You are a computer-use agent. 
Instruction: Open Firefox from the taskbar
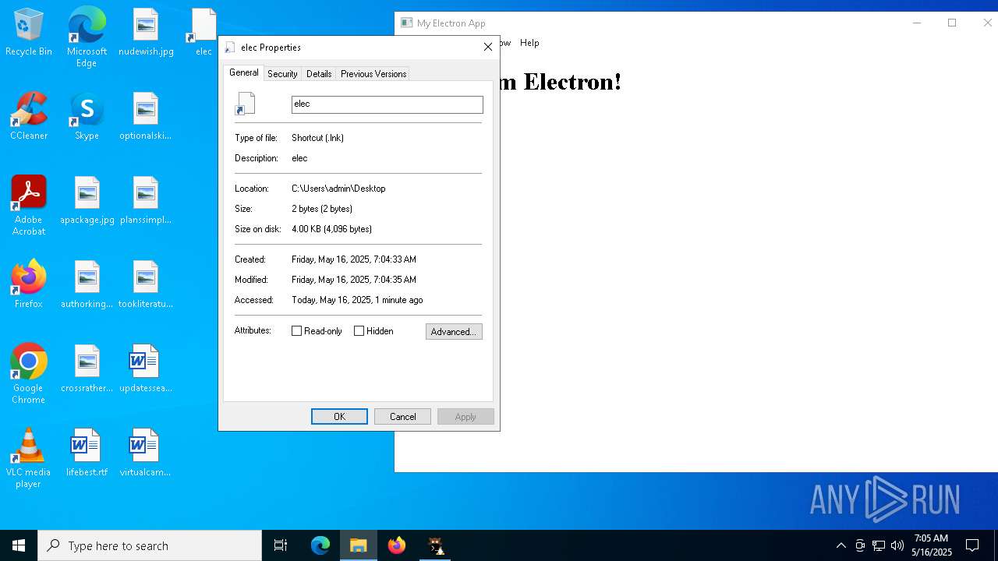tap(397, 545)
